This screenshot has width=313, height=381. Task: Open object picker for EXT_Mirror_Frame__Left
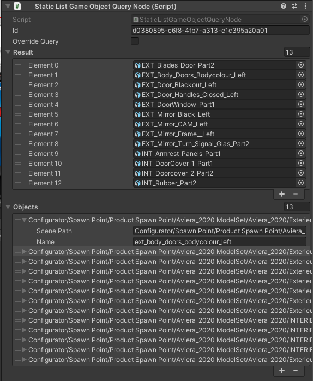301,134
